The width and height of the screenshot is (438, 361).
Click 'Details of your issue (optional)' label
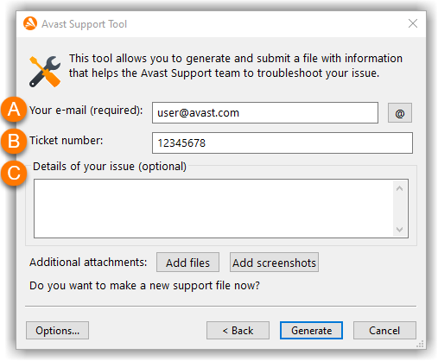pyautogui.click(x=110, y=167)
